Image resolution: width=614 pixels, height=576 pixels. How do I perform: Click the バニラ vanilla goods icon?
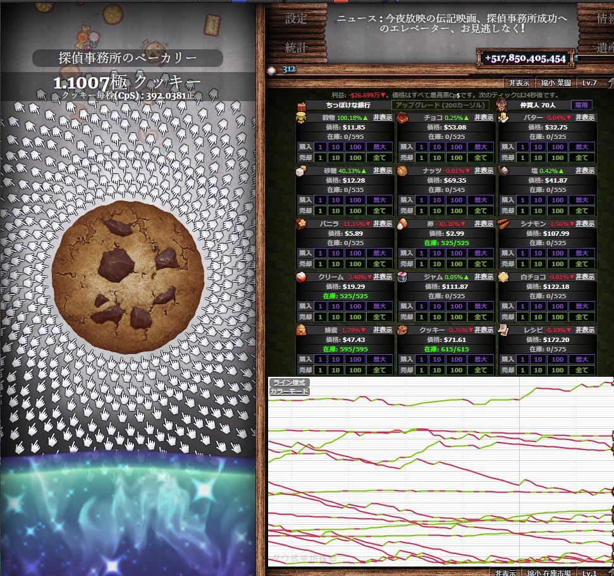pyautogui.click(x=301, y=224)
